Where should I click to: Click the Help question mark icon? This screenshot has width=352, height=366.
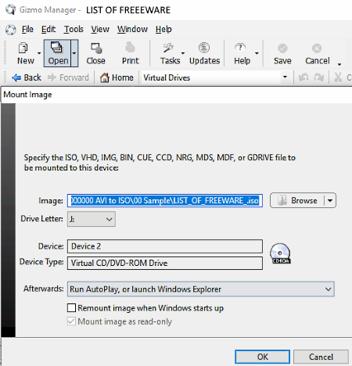[x=240, y=48]
